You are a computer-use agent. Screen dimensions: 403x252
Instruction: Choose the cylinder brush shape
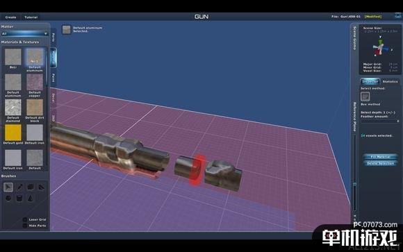19,198
